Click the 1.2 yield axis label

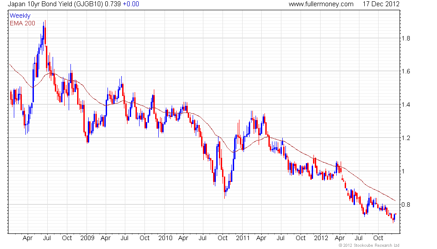[406, 138]
